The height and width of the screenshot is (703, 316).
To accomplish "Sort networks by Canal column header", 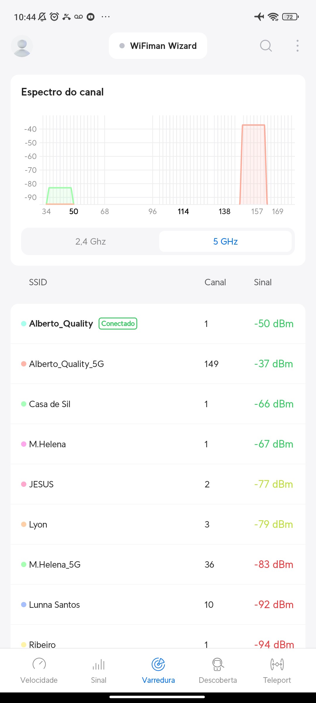I will pyautogui.click(x=215, y=282).
